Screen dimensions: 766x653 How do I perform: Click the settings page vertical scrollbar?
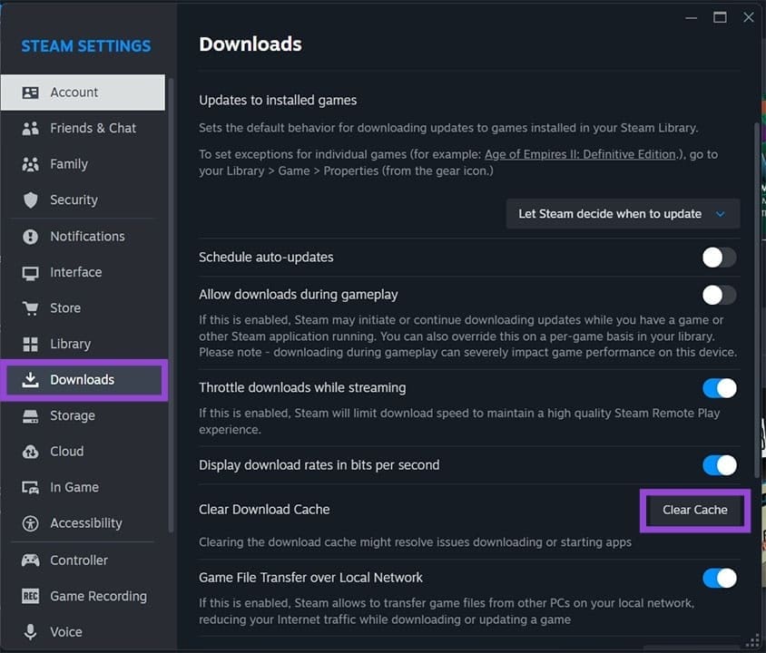757,300
